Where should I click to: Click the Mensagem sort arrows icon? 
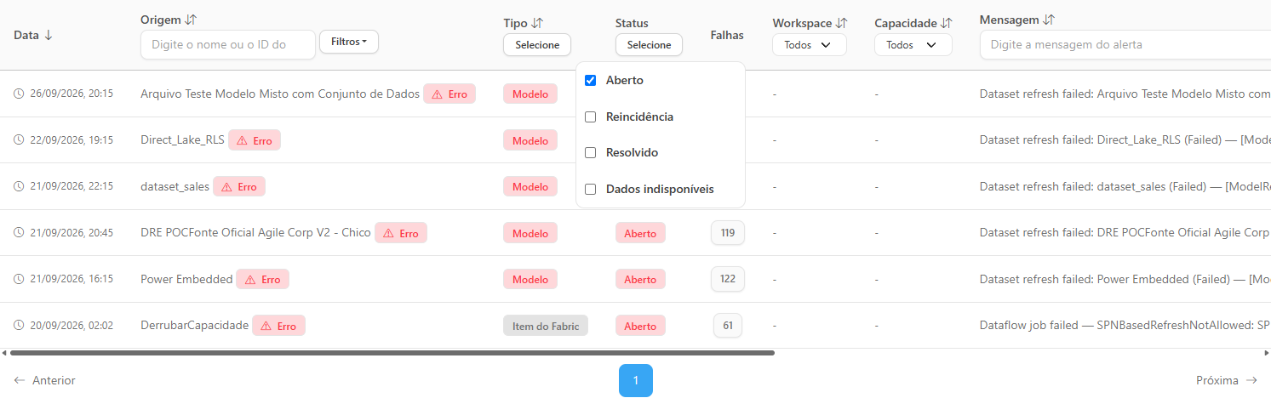(x=1049, y=20)
